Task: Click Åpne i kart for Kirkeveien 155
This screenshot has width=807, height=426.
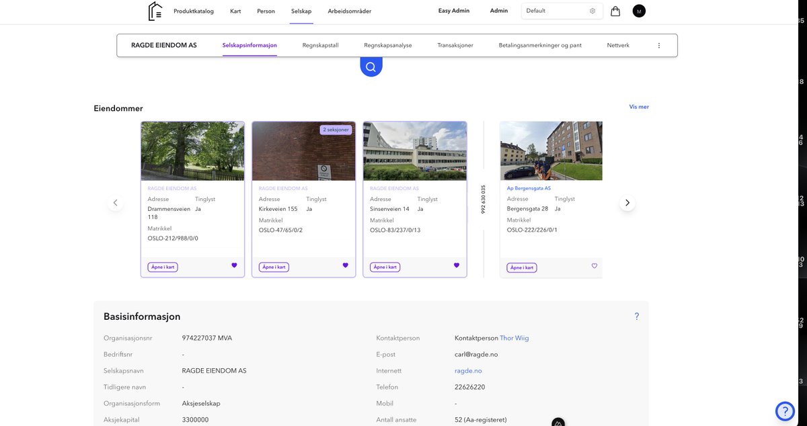Action: pyautogui.click(x=274, y=267)
